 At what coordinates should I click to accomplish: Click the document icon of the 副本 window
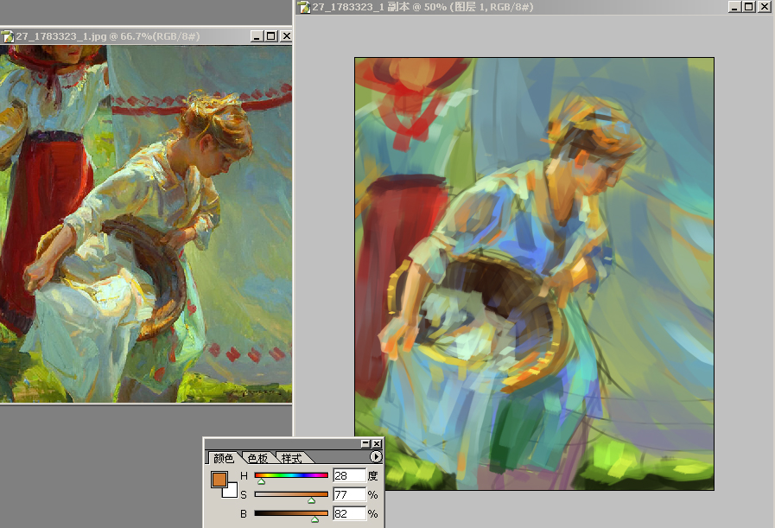tap(303, 7)
